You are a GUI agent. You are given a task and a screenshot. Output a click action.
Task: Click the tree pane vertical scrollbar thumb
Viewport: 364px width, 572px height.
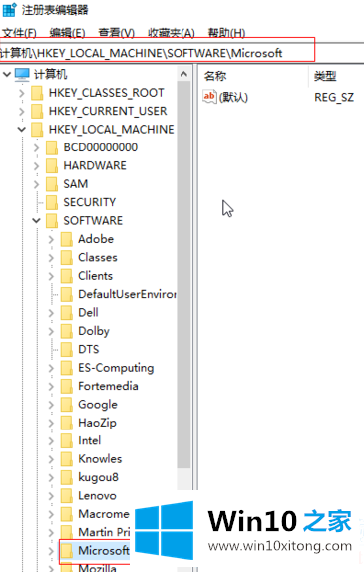[183, 275]
